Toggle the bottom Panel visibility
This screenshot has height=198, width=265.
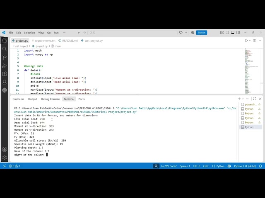[x=233, y=33]
